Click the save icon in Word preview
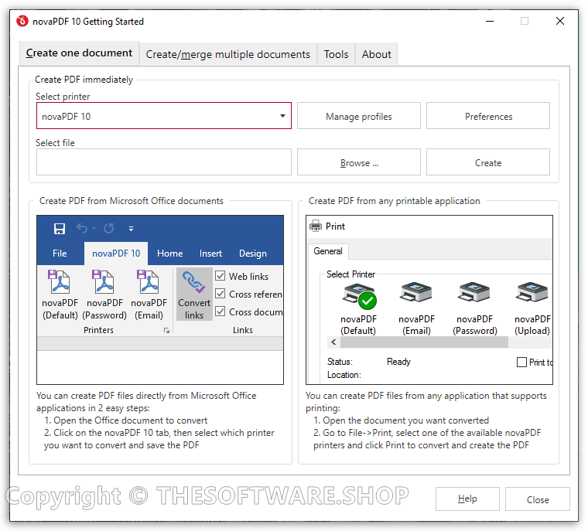This screenshot has height=531, width=588. point(60,228)
